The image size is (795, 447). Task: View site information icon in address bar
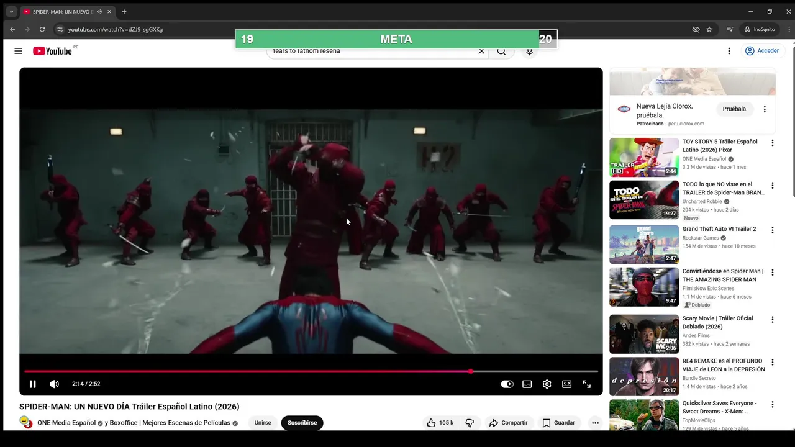coord(60,29)
